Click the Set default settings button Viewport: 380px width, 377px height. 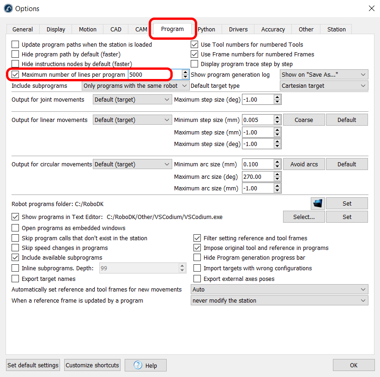pos(33,365)
